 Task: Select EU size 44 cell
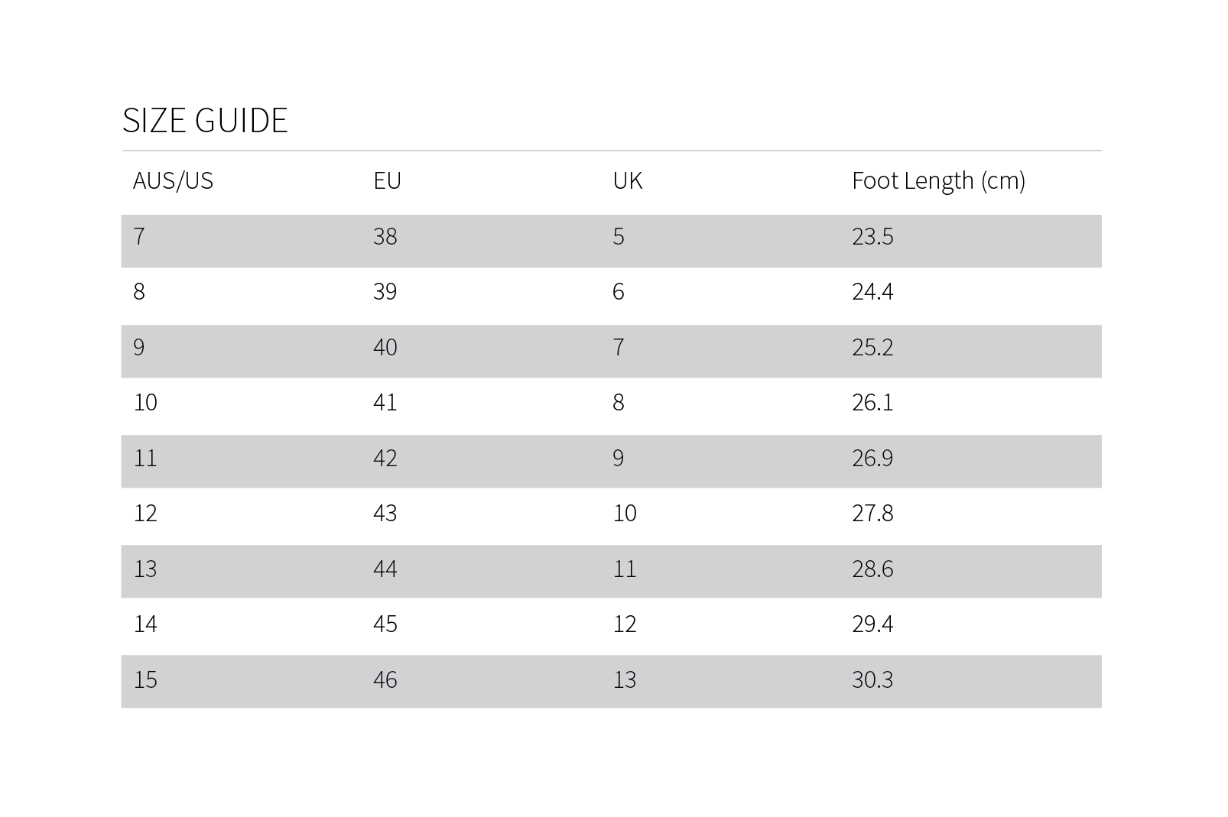point(385,569)
